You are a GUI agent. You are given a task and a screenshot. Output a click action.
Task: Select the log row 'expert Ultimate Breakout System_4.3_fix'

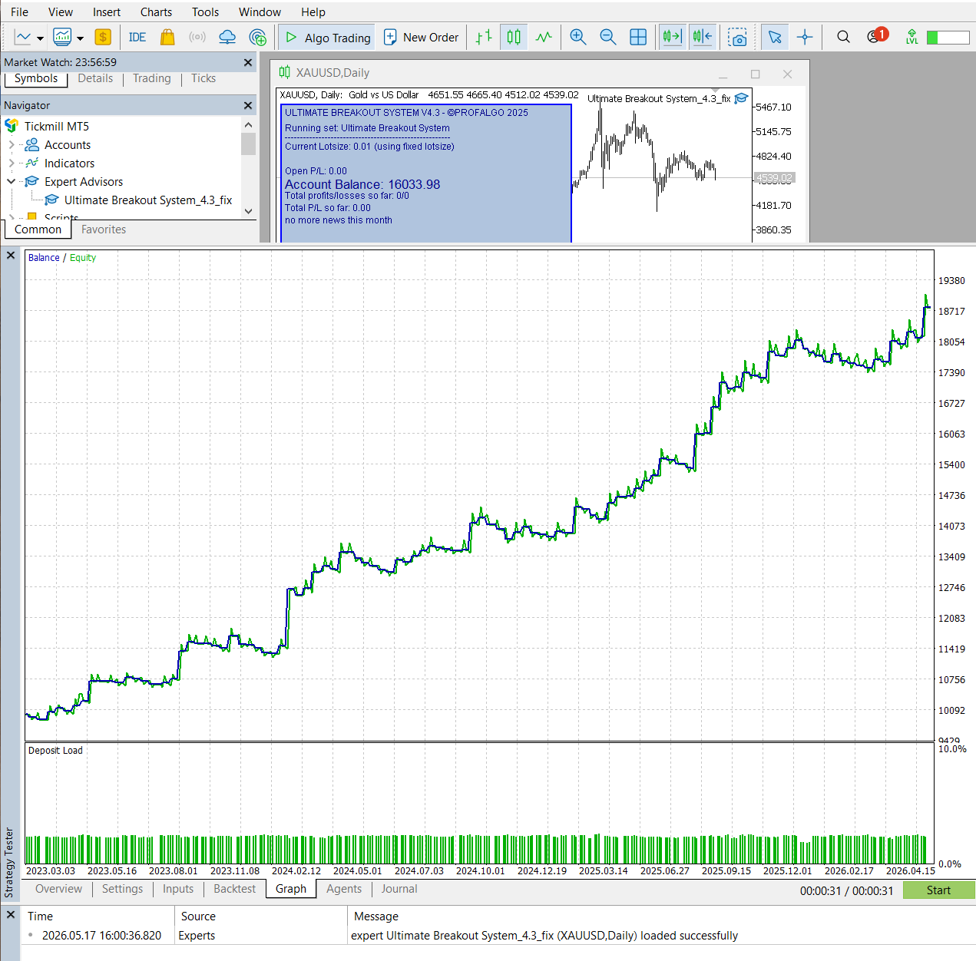[499, 936]
